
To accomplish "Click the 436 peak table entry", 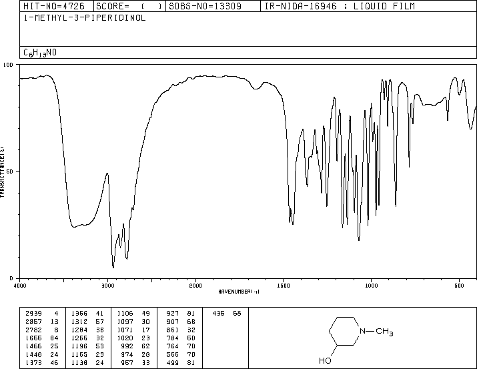I will [218, 313].
